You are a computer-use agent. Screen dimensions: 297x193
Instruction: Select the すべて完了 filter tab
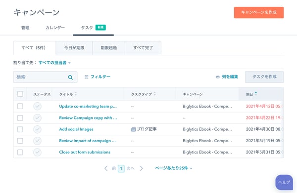pos(143,48)
